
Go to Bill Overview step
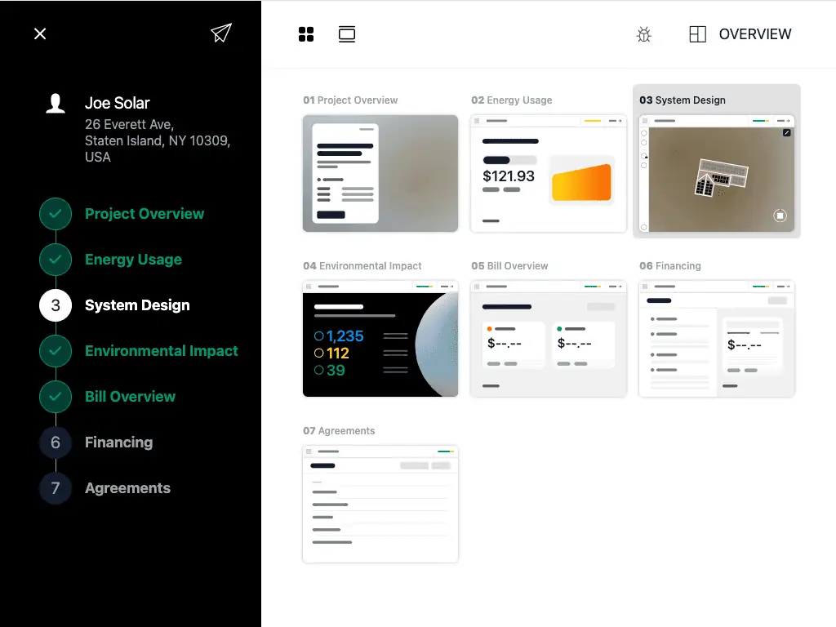click(x=130, y=397)
